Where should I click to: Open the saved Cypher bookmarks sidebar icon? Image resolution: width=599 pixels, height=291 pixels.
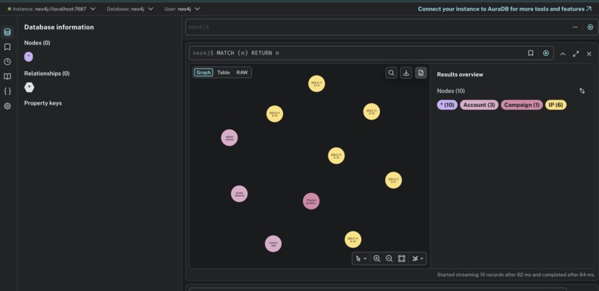(x=7, y=47)
